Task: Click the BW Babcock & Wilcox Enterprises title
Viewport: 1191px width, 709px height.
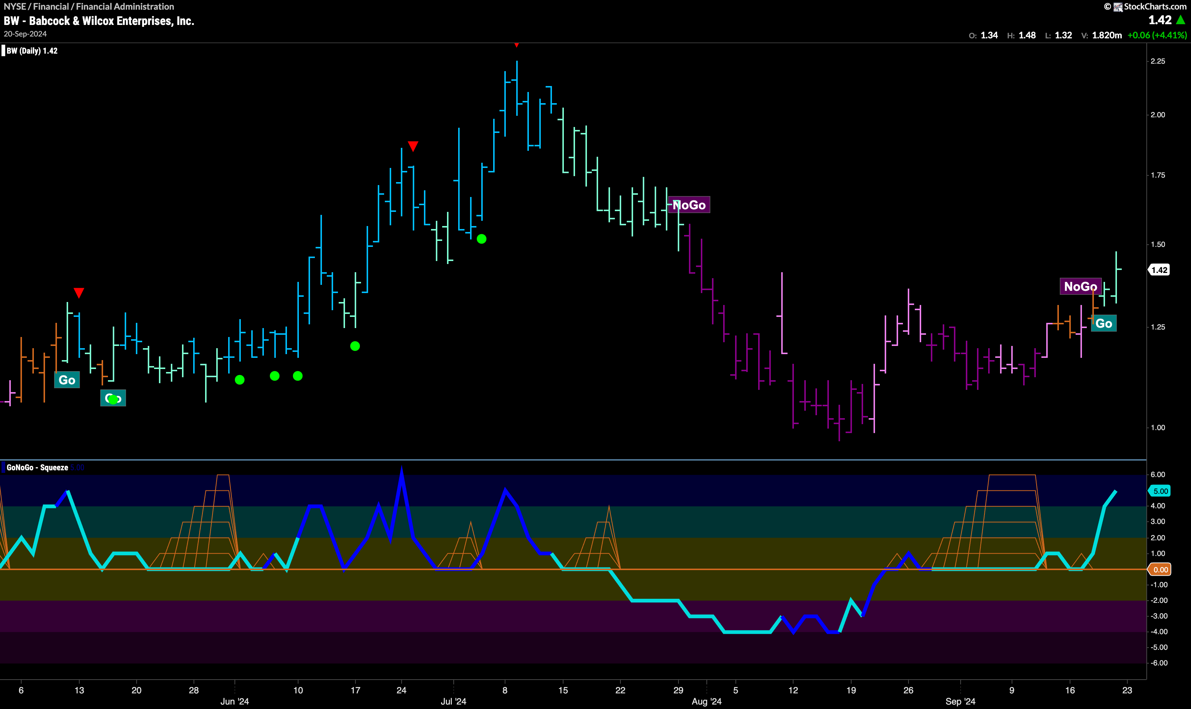Action: pos(99,21)
